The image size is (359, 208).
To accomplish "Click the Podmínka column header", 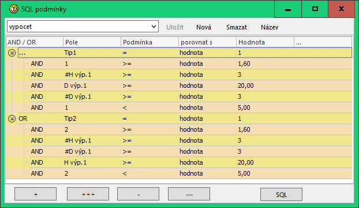I will (149, 42).
